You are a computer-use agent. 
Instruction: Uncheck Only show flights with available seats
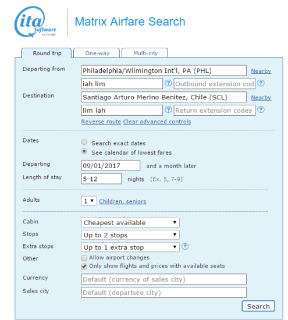pyautogui.click(x=84, y=266)
